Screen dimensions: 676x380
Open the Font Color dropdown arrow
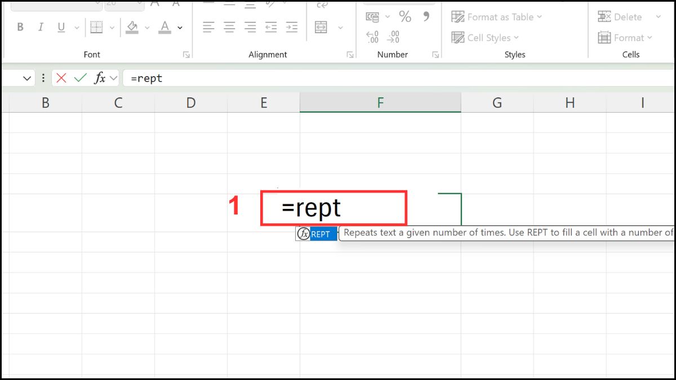pos(179,26)
